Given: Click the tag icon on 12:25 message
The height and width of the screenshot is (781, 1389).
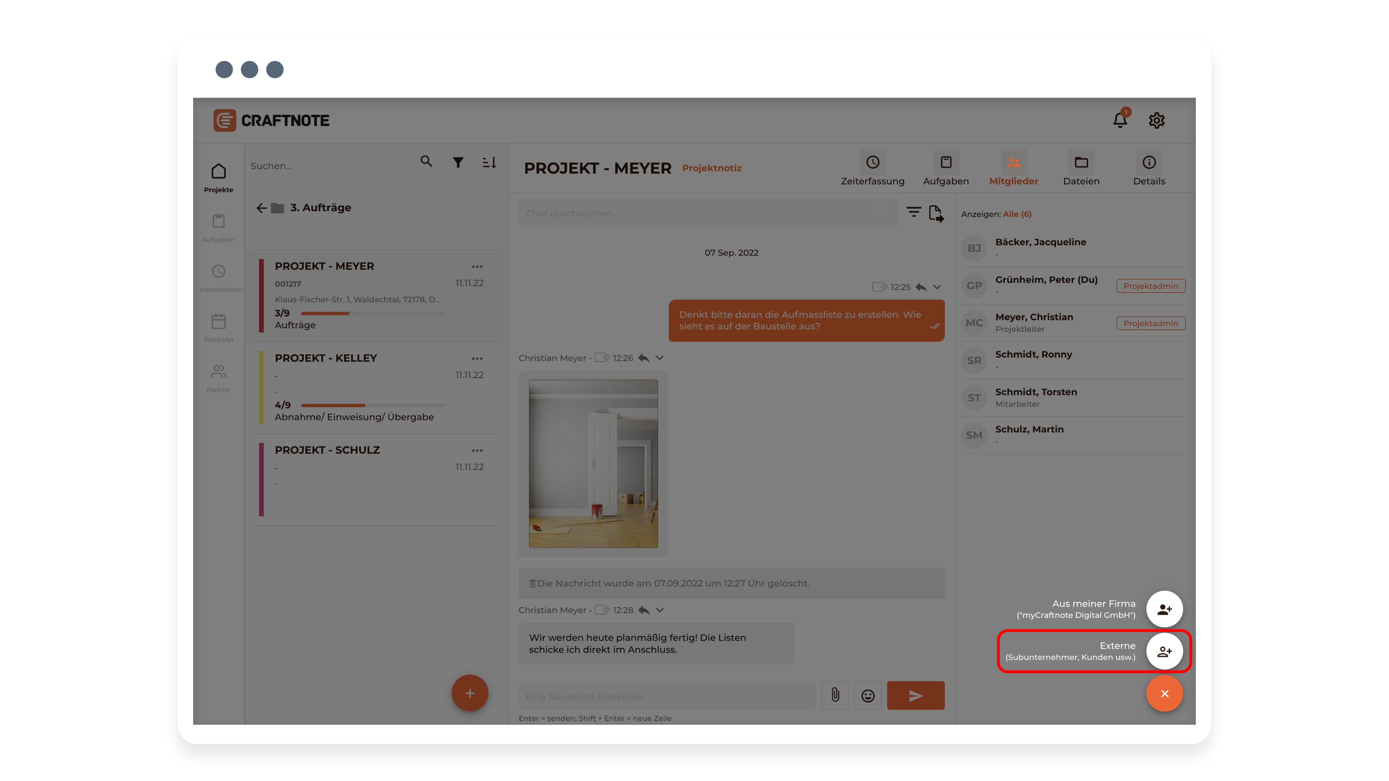Looking at the screenshot, I should point(879,287).
